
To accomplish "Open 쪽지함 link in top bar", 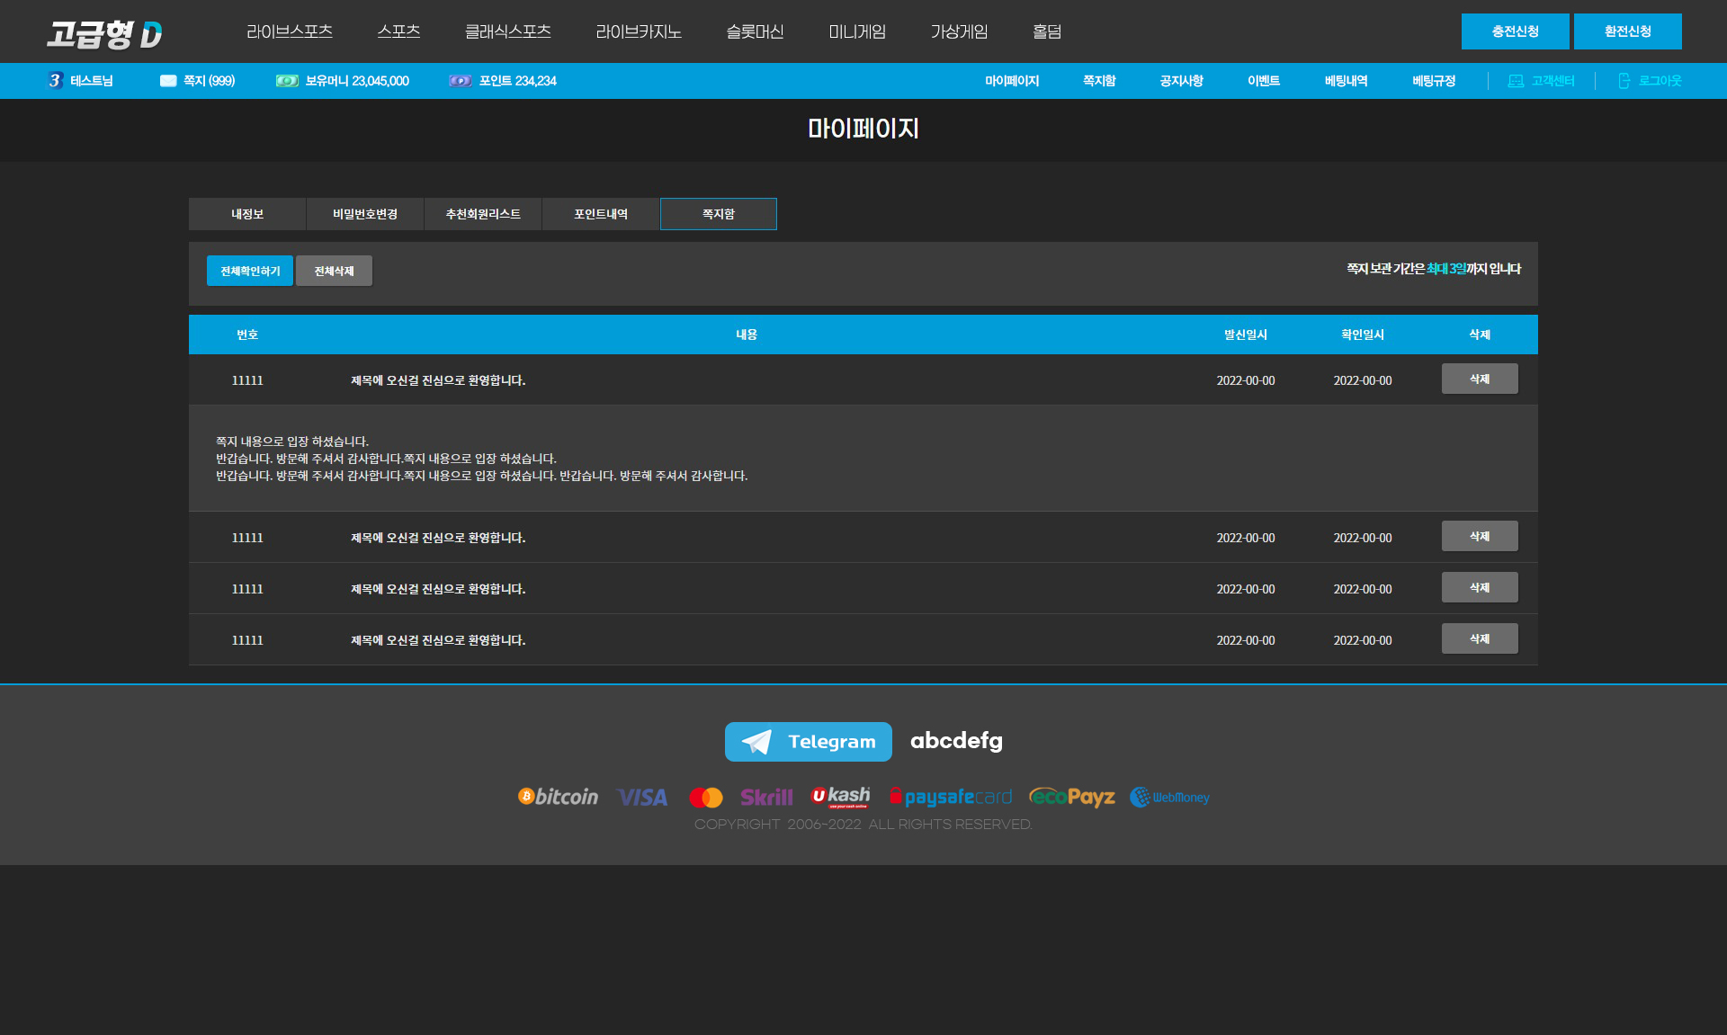I will [x=1099, y=81].
